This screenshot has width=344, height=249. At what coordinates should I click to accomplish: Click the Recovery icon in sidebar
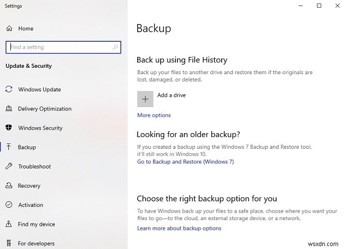pos(9,185)
